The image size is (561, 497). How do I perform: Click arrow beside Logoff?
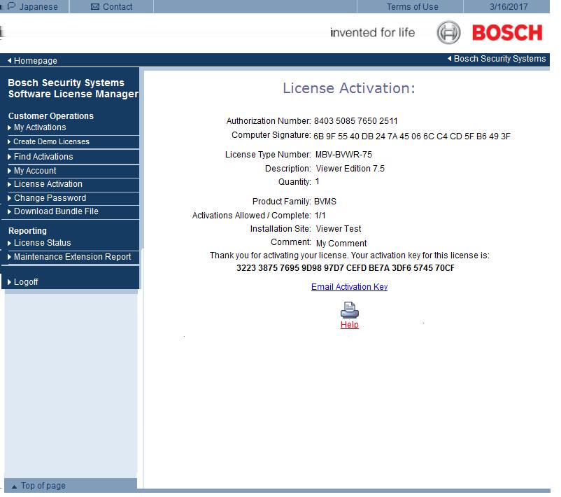pyautogui.click(x=9, y=282)
